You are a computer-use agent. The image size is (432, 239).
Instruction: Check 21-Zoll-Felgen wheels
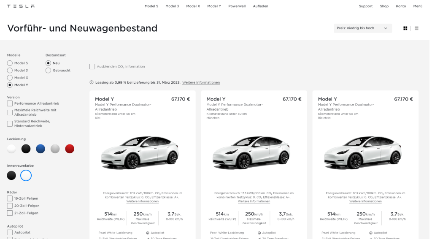coord(10,213)
